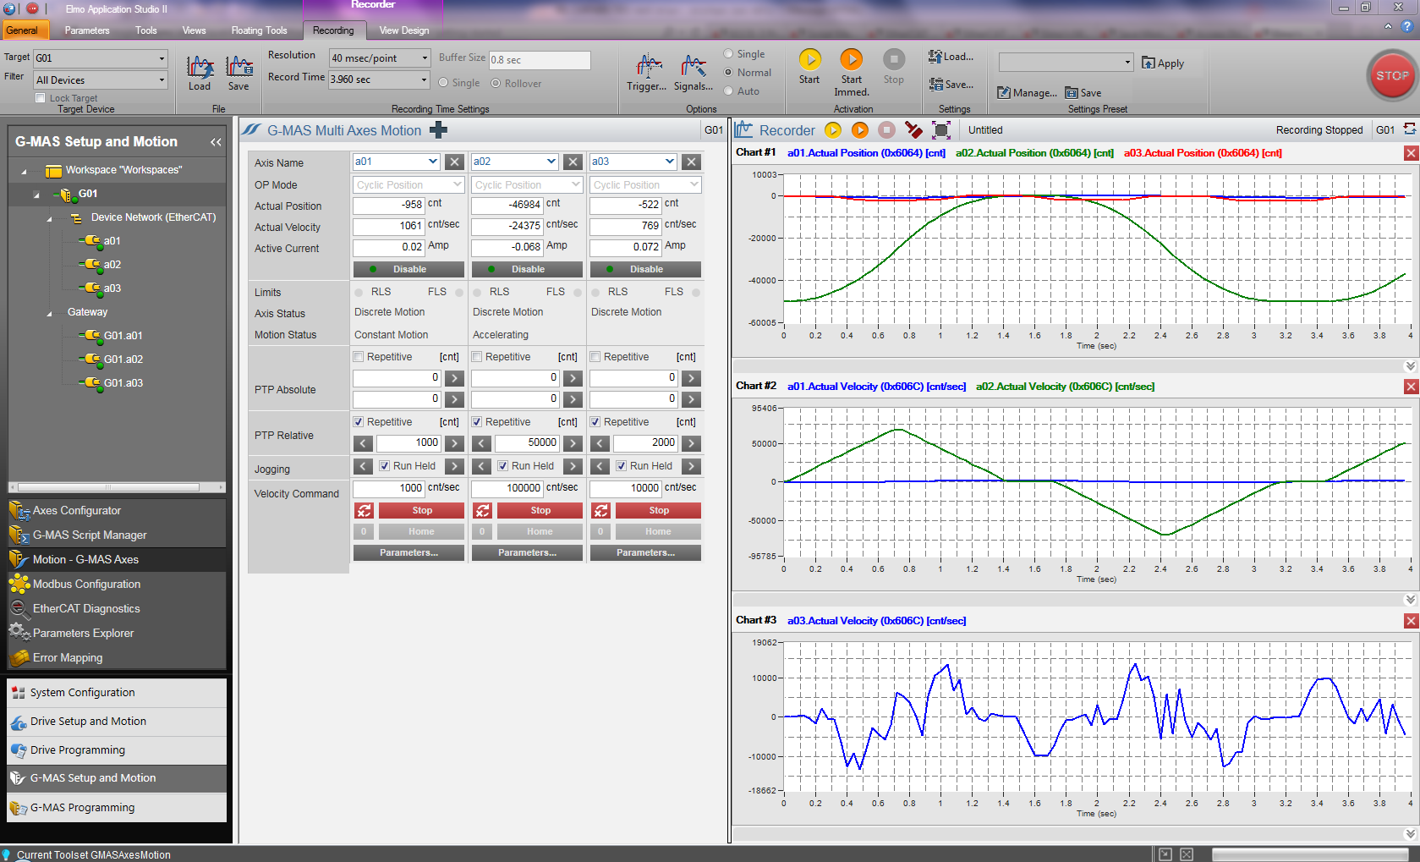
Task: Open Manage presets
Action: (1027, 93)
